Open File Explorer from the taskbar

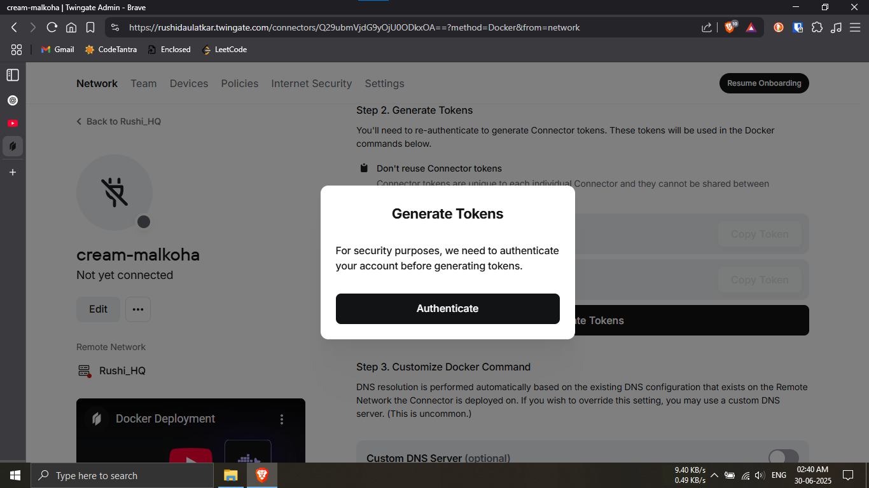pos(230,475)
